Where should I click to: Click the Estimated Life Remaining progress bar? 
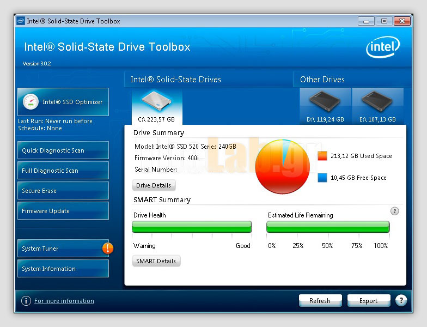click(328, 227)
